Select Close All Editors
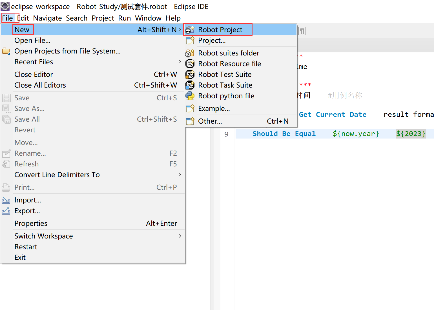The height and width of the screenshot is (310, 434). 92,85
